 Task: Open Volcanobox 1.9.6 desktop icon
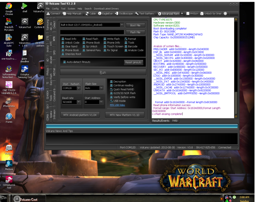[x=25, y=41]
